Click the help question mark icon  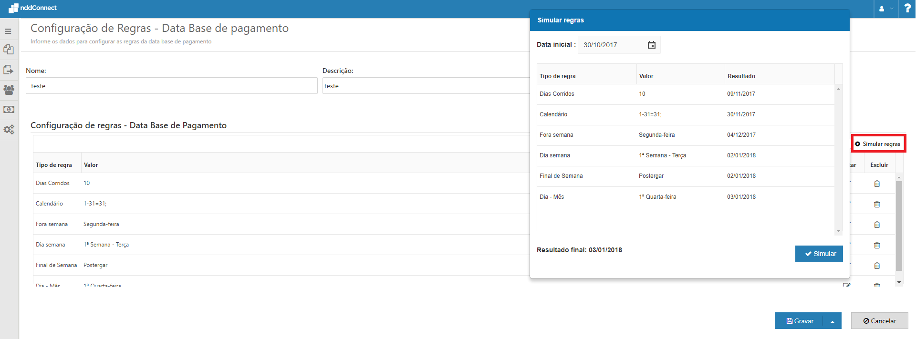(907, 9)
